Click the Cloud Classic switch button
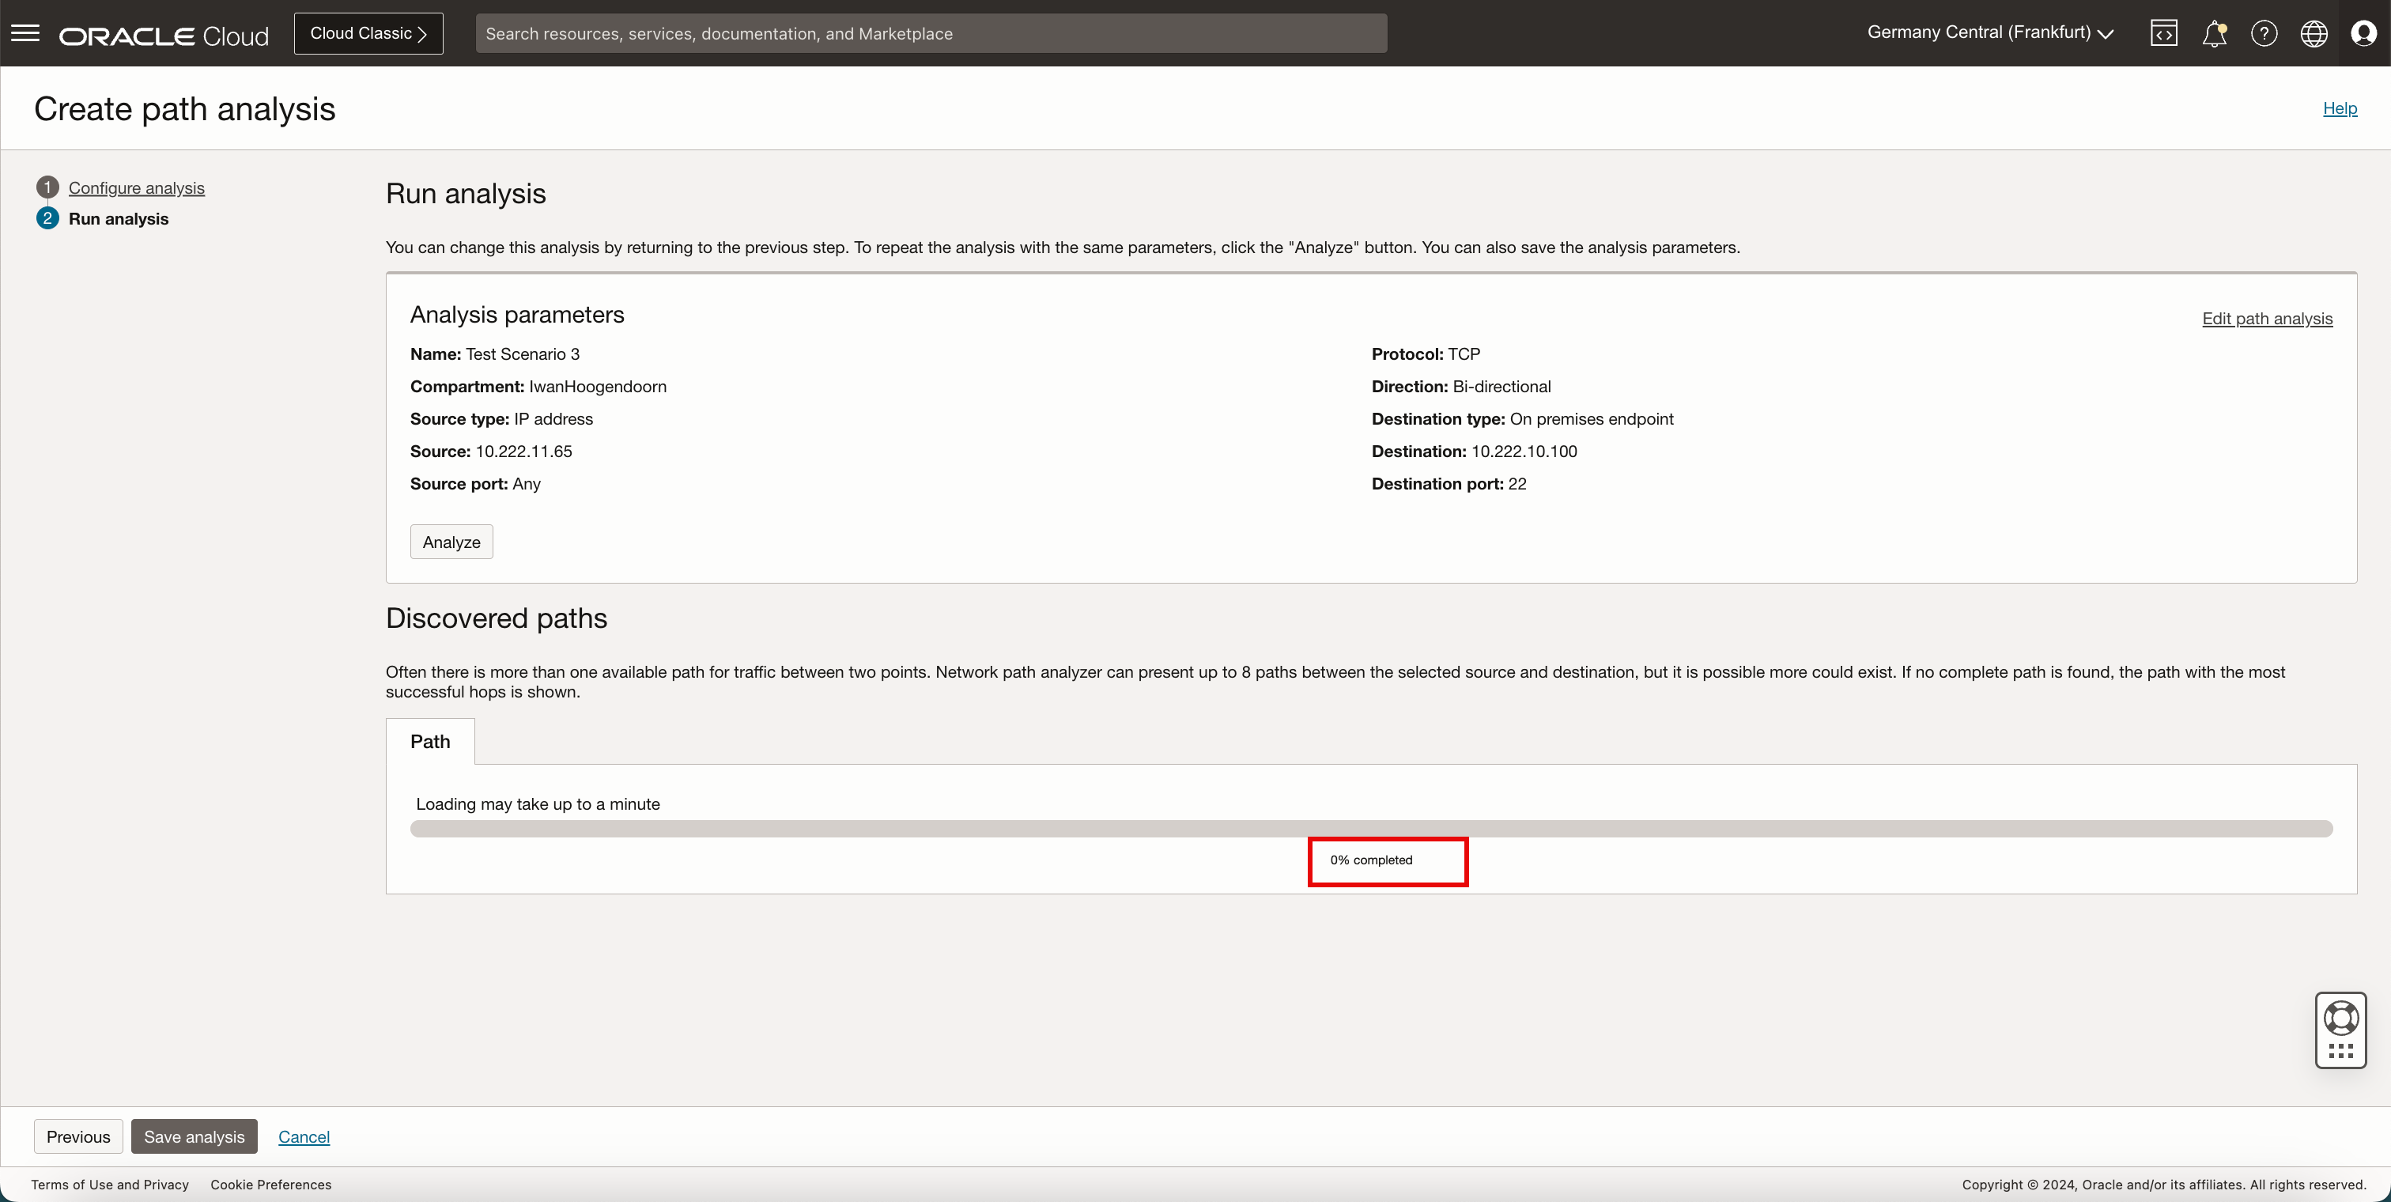 click(x=368, y=33)
